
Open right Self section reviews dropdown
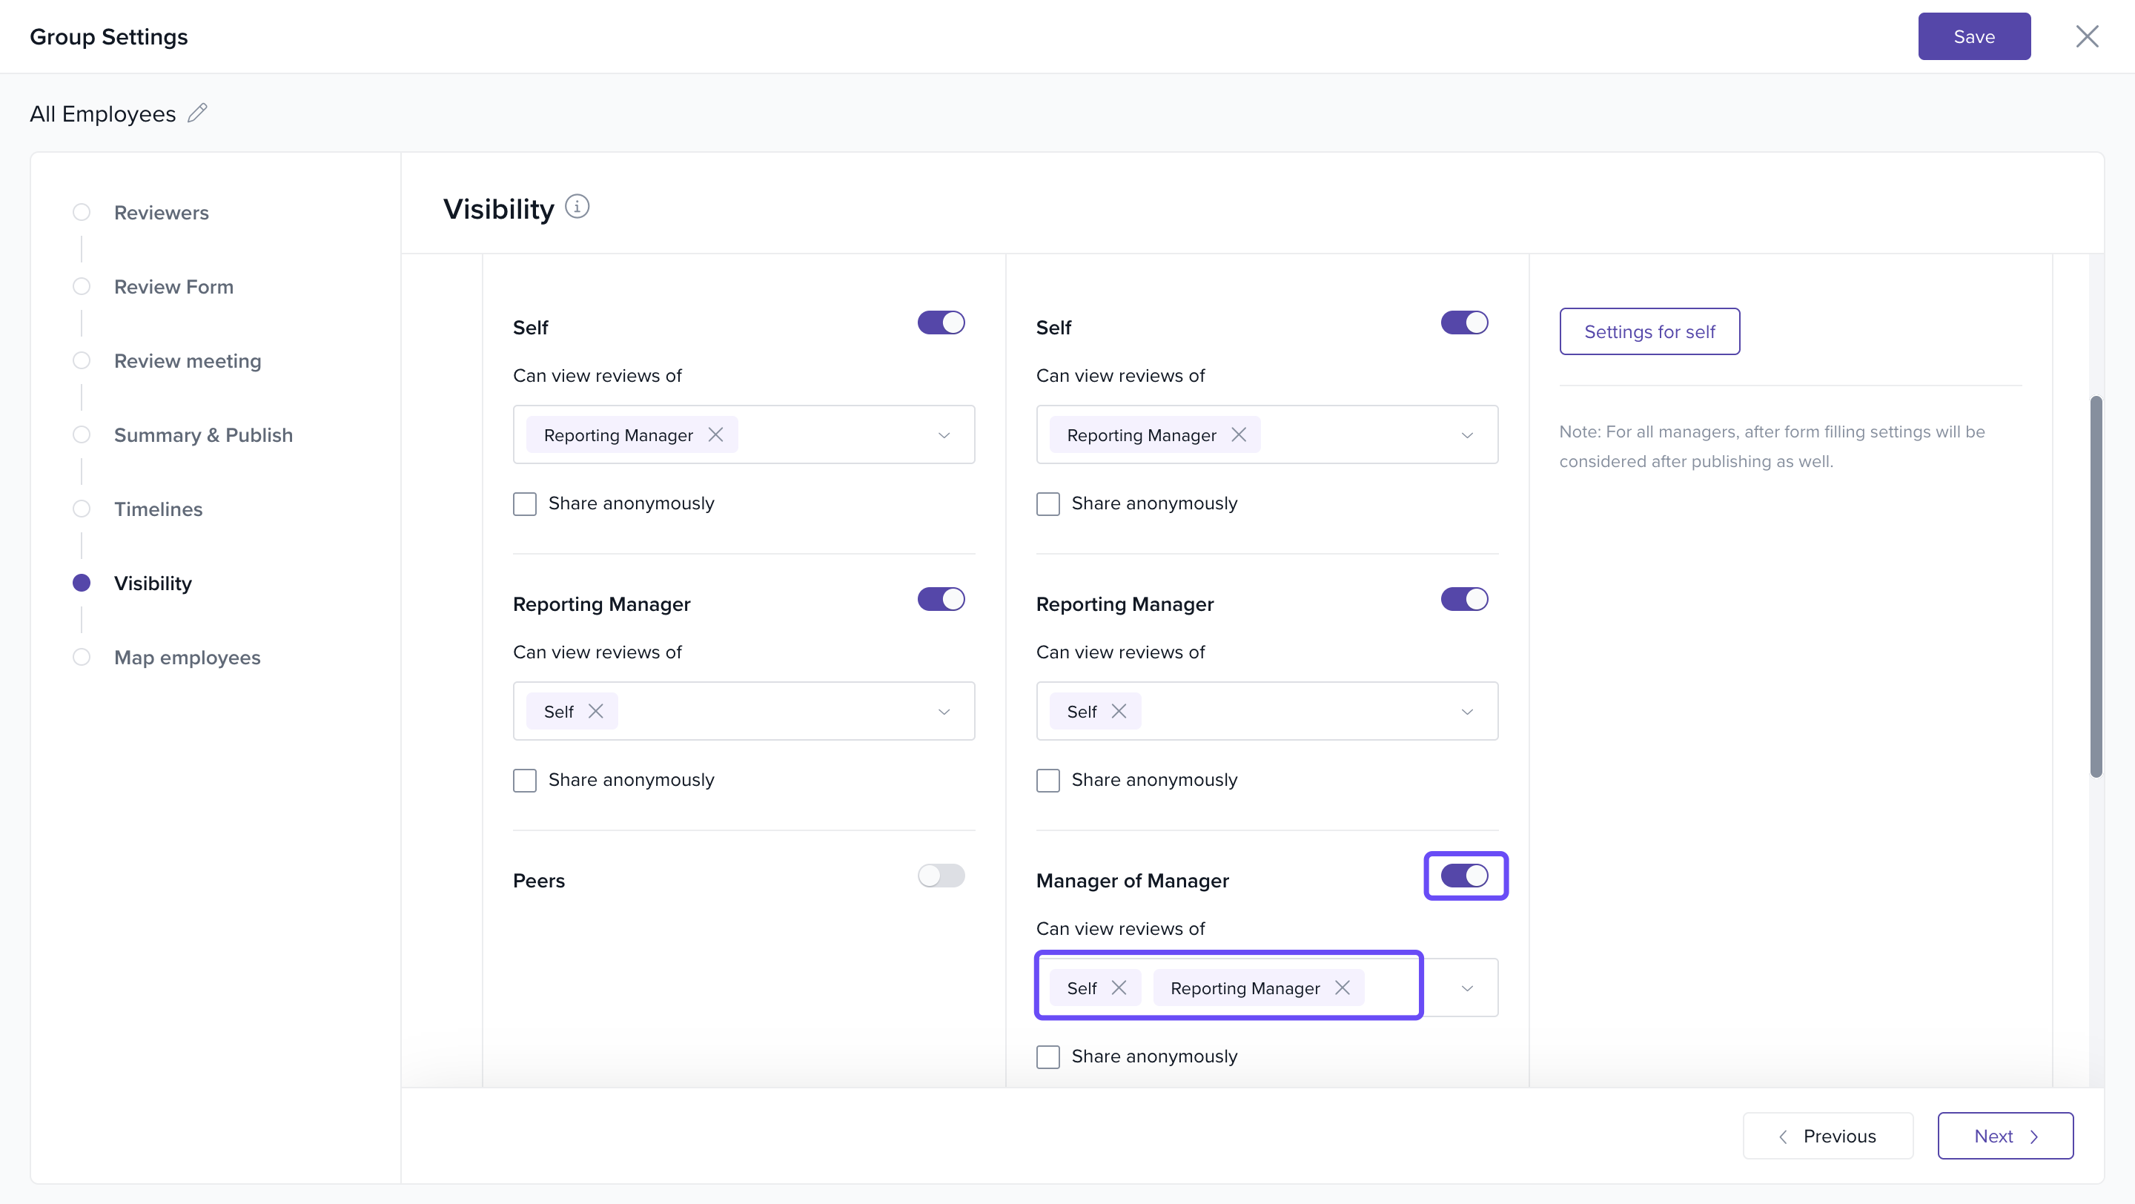pos(1466,435)
